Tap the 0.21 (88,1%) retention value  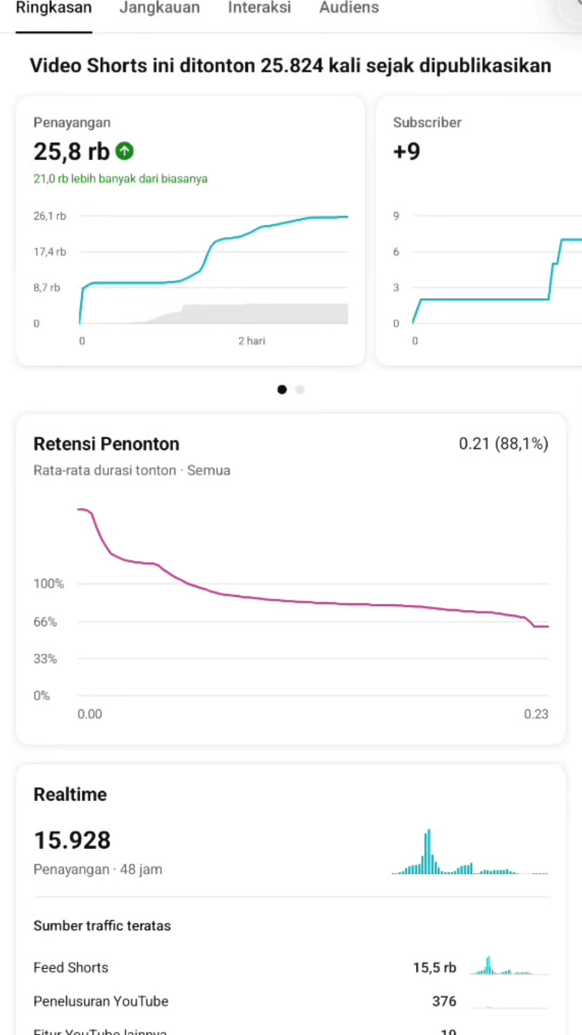click(503, 444)
